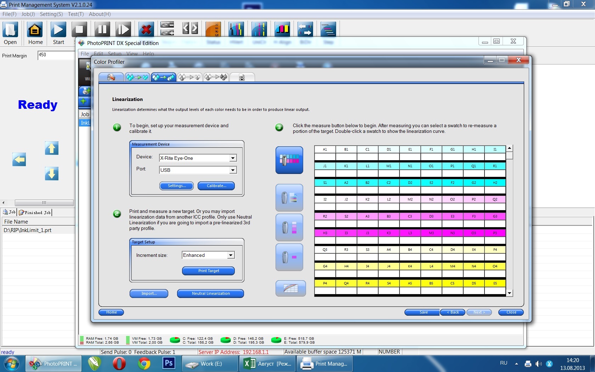Click the Import... button
Viewport: 595px width, 372px height.
149,294
